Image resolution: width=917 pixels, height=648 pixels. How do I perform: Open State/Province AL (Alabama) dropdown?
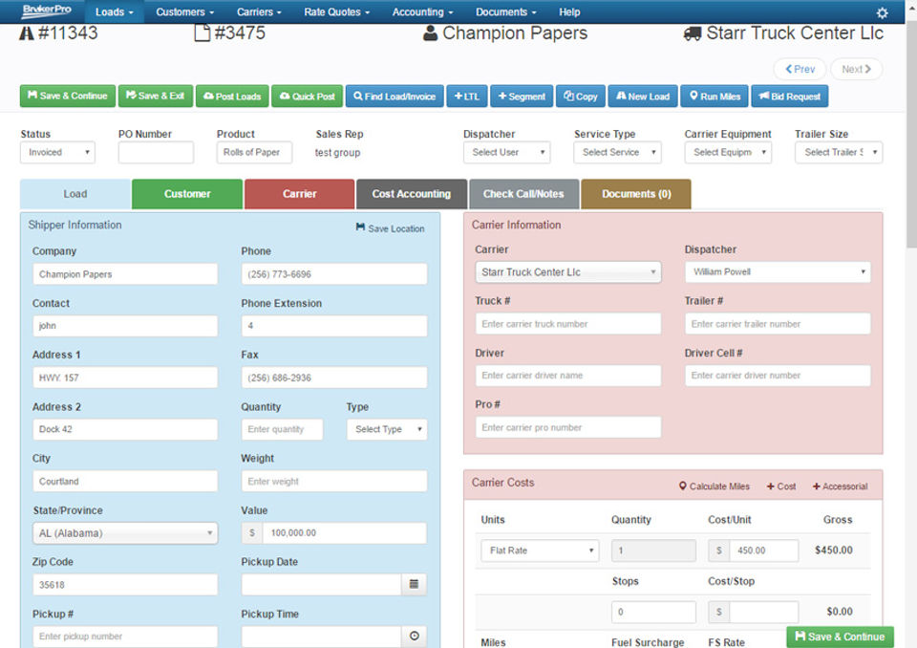[125, 533]
